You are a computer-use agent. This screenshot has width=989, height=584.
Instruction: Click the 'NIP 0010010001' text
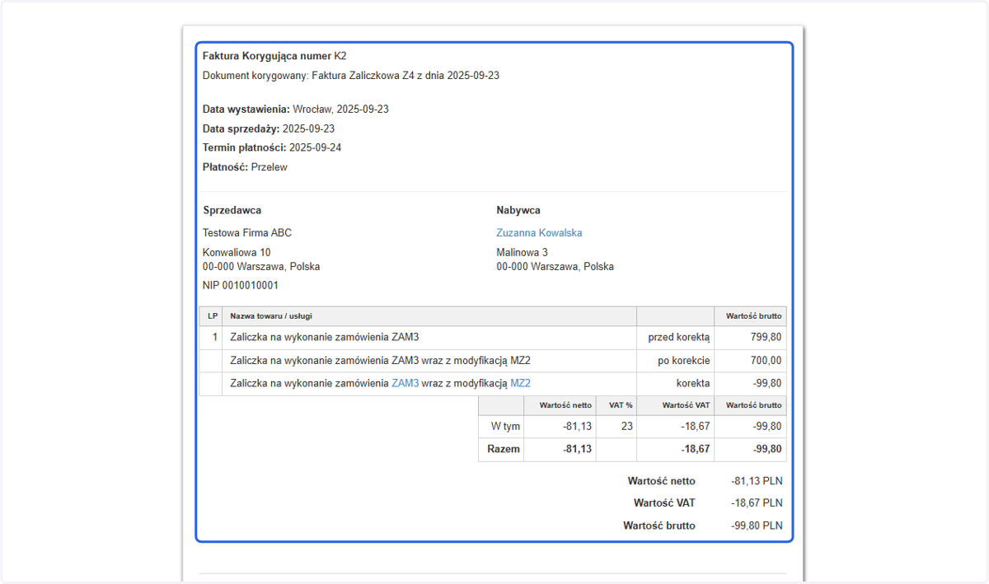point(241,286)
